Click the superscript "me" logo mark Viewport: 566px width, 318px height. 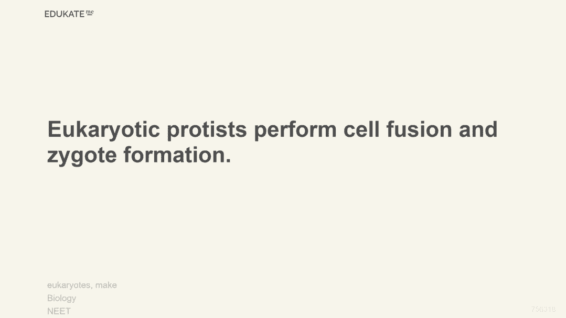90,12
